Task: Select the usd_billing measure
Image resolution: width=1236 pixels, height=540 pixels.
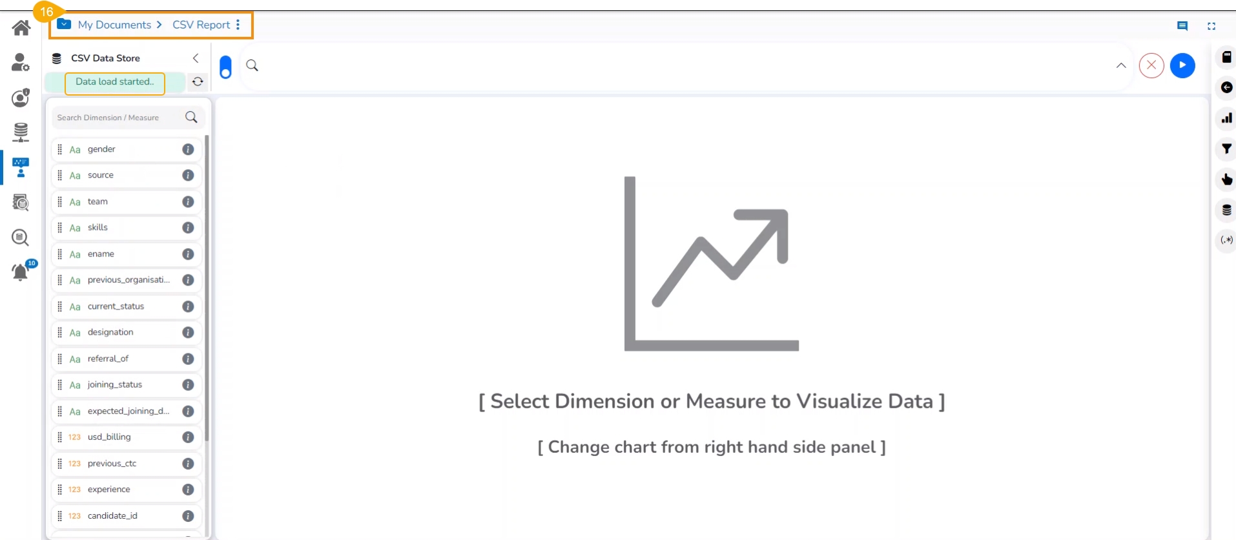Action: point(109,437)
